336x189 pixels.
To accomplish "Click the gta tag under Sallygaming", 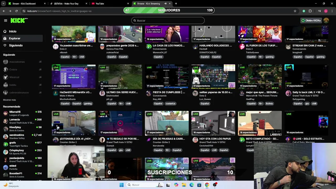I will (x=307, y=103).
